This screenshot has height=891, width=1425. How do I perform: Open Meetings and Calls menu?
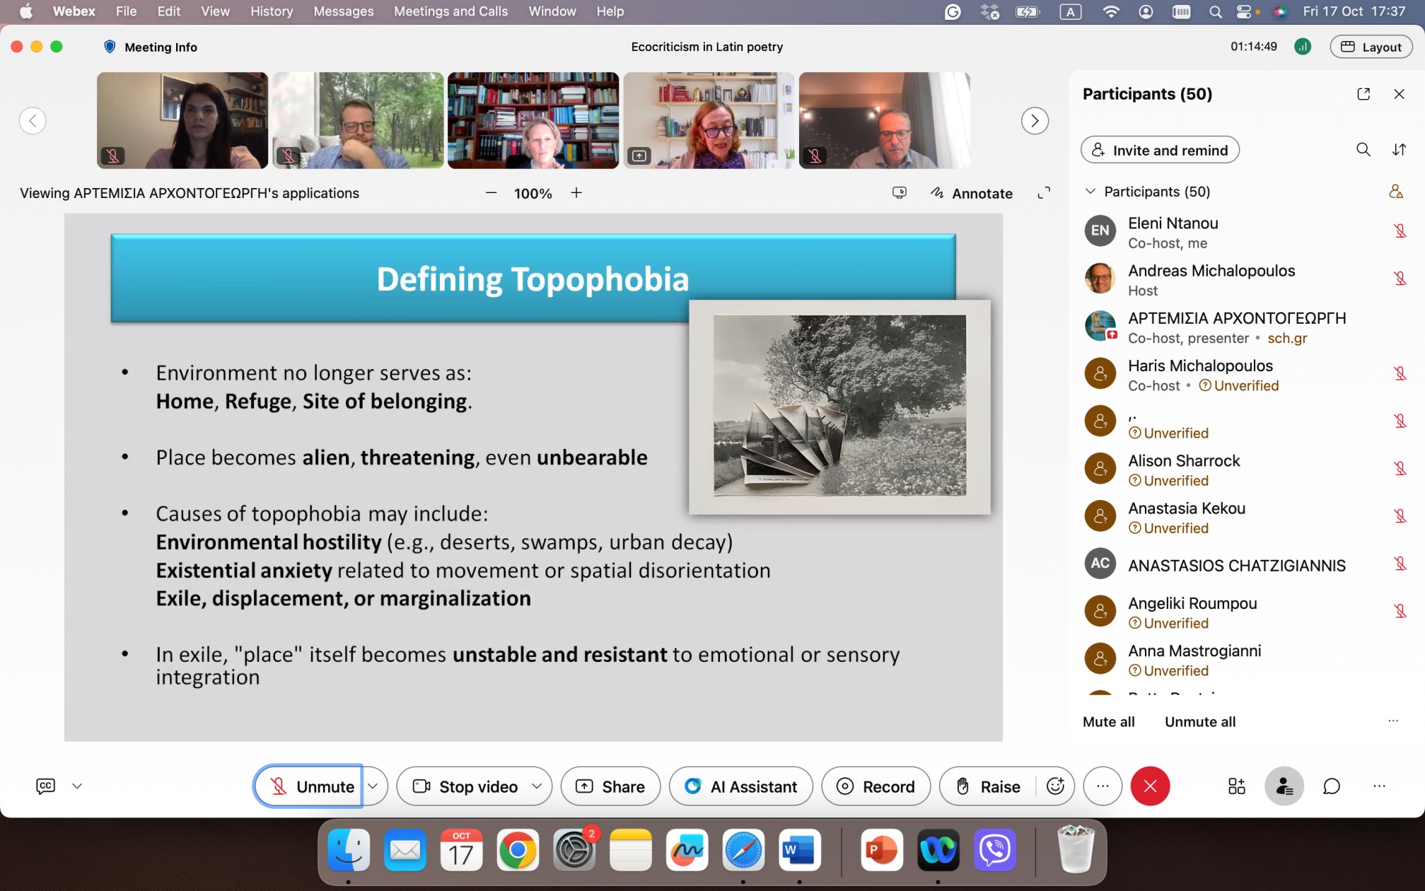click(450, 11)
